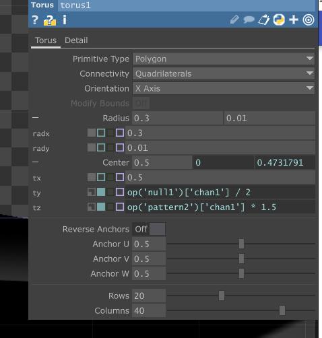Open operator help question mark icon
The image size is (322, 338).
pos(35,20)
